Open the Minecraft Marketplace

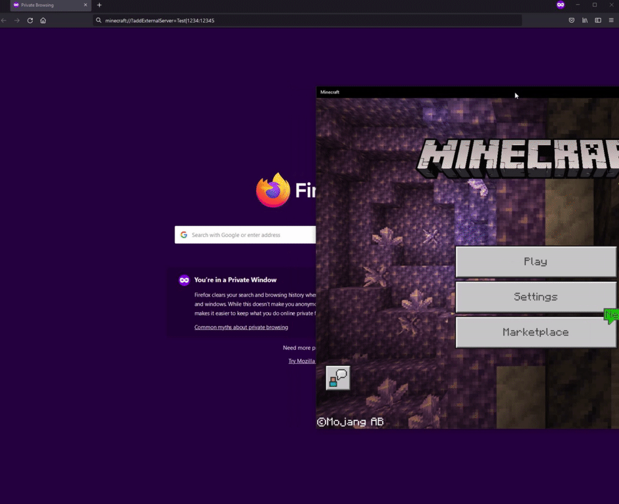click(x=535, y=332)
